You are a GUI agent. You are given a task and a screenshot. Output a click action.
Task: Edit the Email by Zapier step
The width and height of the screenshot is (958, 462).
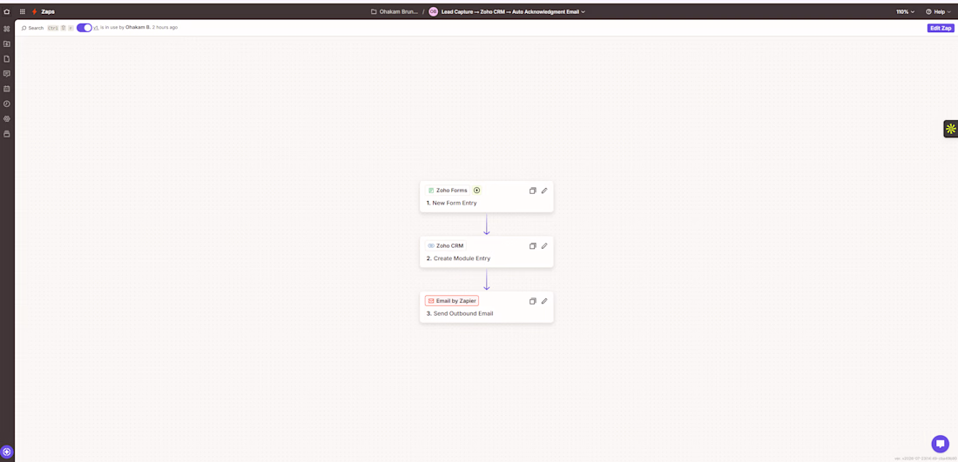pyautogui.click(x=544, y=301)
